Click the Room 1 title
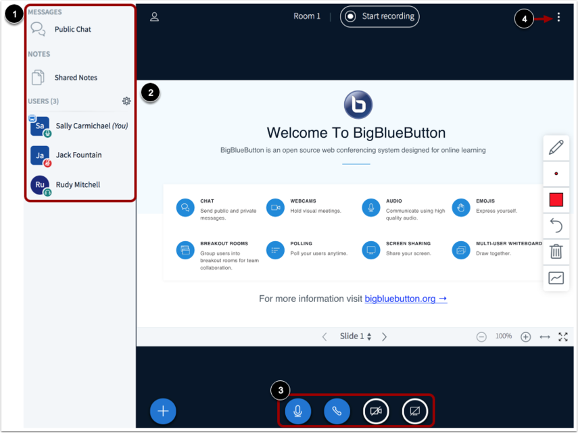This screenshot has width=578, height=433. pos(307,16)
